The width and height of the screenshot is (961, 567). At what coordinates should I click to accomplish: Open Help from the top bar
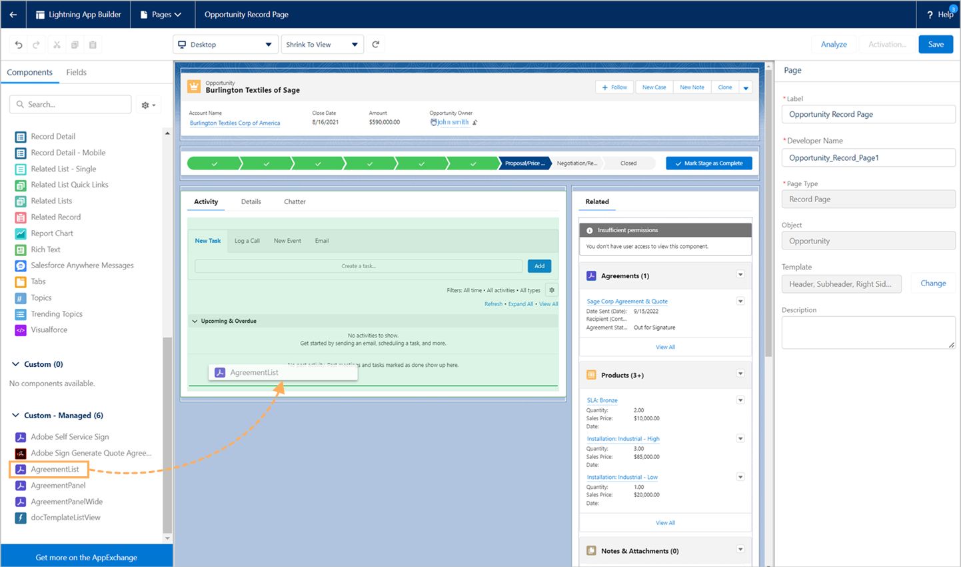pos(940,14)
